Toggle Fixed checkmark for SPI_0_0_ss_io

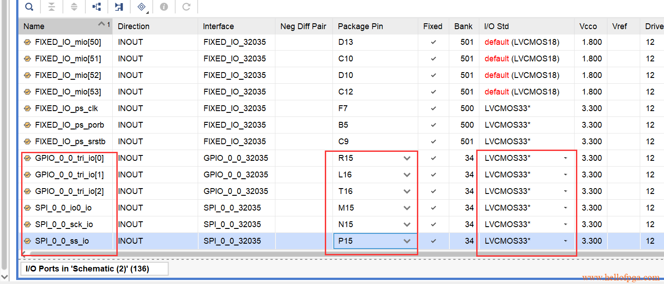[x=433, y=241]
